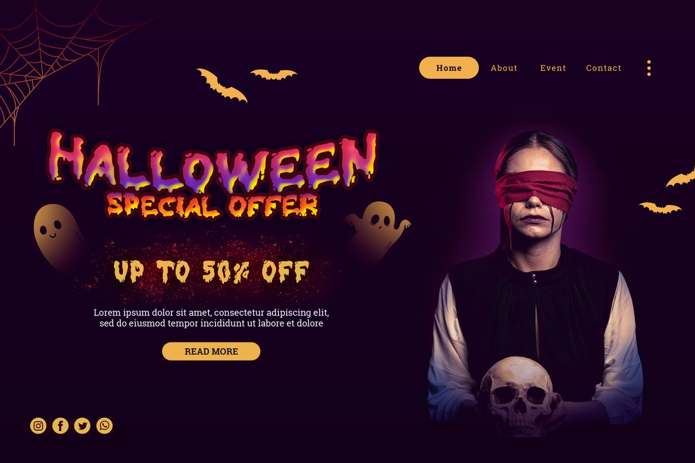The image size is (695, 463).
Task: Select the Special Offer subtitle
Action: [213, 205]
